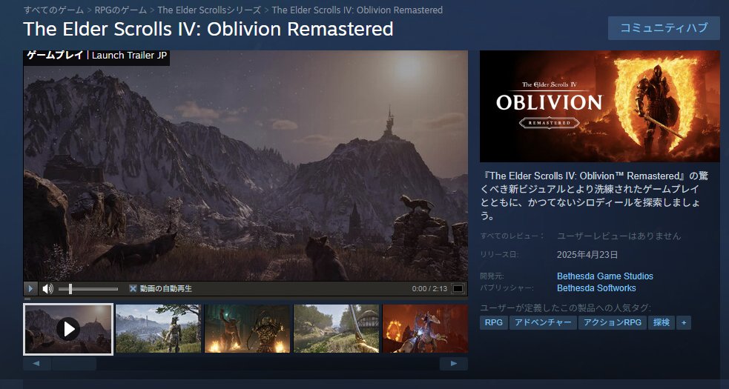Mute the trailer with the speaker icon

point(47,289)
